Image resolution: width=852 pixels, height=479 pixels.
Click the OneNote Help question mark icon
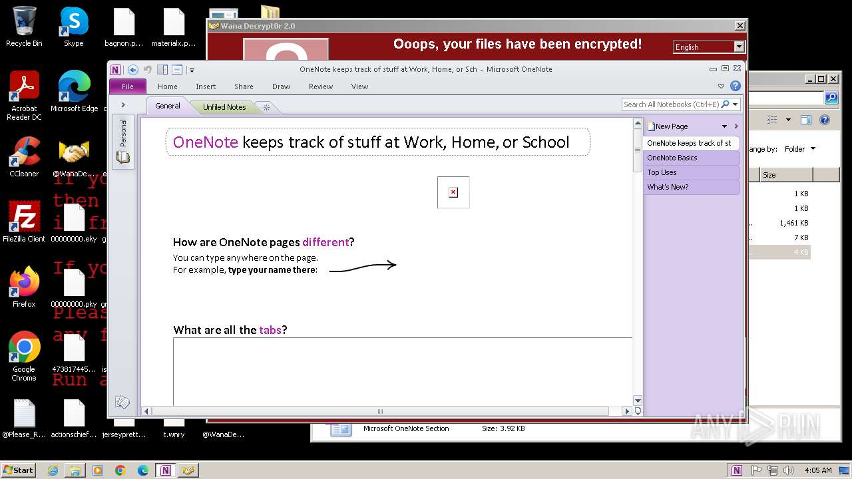pyautogui.click(x=736, y=86)
